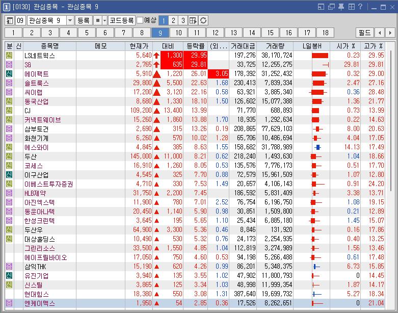The width and height of the screenshot is (398, 313).
Task: Click the black square stop icon button
Action: (98, 20)
